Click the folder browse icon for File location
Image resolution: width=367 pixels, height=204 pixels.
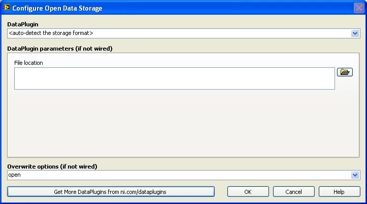click(345, 72)
